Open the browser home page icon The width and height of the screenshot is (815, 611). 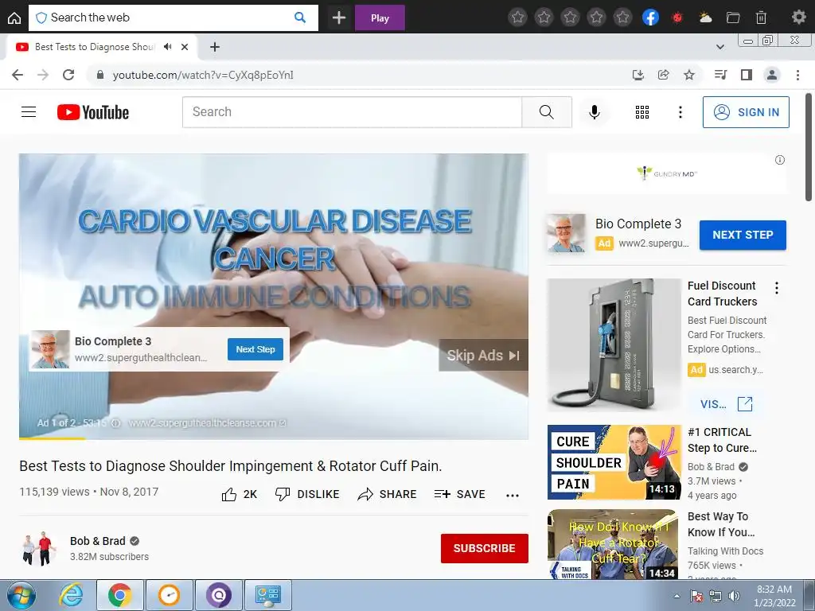coord(14,18)
